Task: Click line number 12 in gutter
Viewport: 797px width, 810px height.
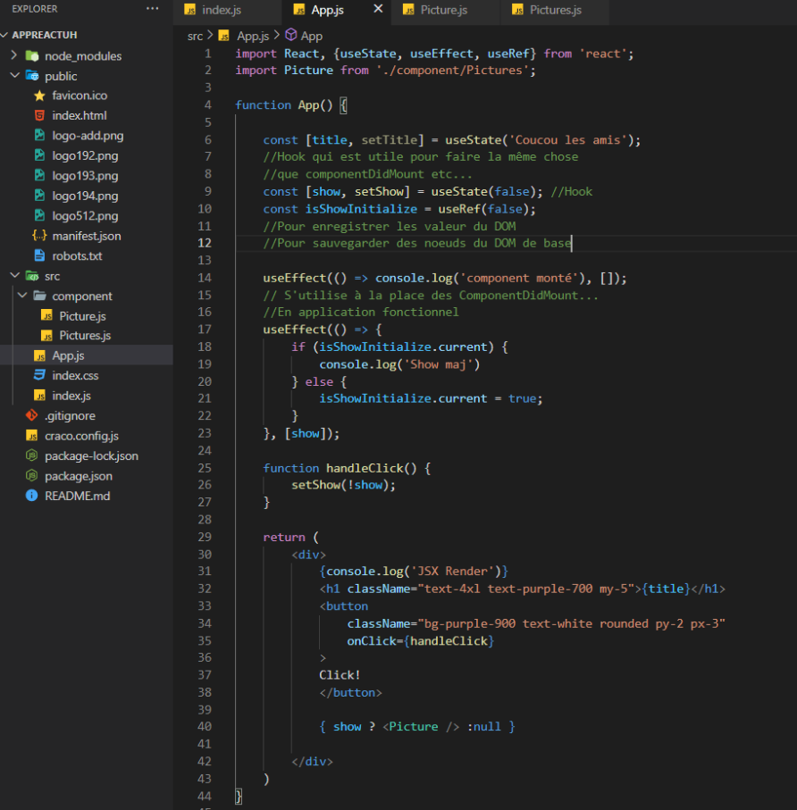Action: [205, 243]
